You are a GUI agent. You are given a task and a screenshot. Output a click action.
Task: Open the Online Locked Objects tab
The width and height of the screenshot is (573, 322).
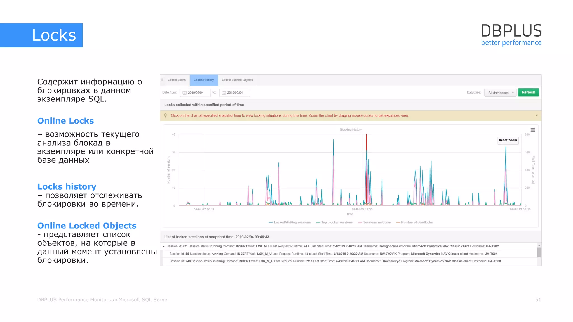pos(237,80)
